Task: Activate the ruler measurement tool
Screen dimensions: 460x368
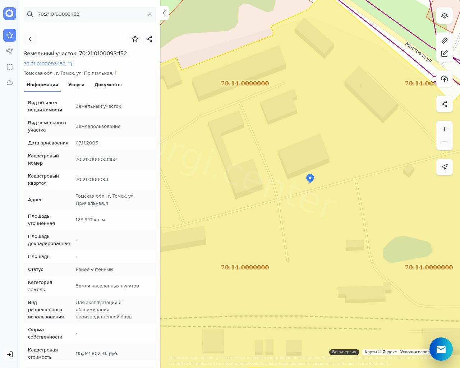Action: 445,40
